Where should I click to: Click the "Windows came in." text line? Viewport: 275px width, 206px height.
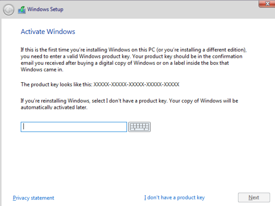[x=42, y=70]
